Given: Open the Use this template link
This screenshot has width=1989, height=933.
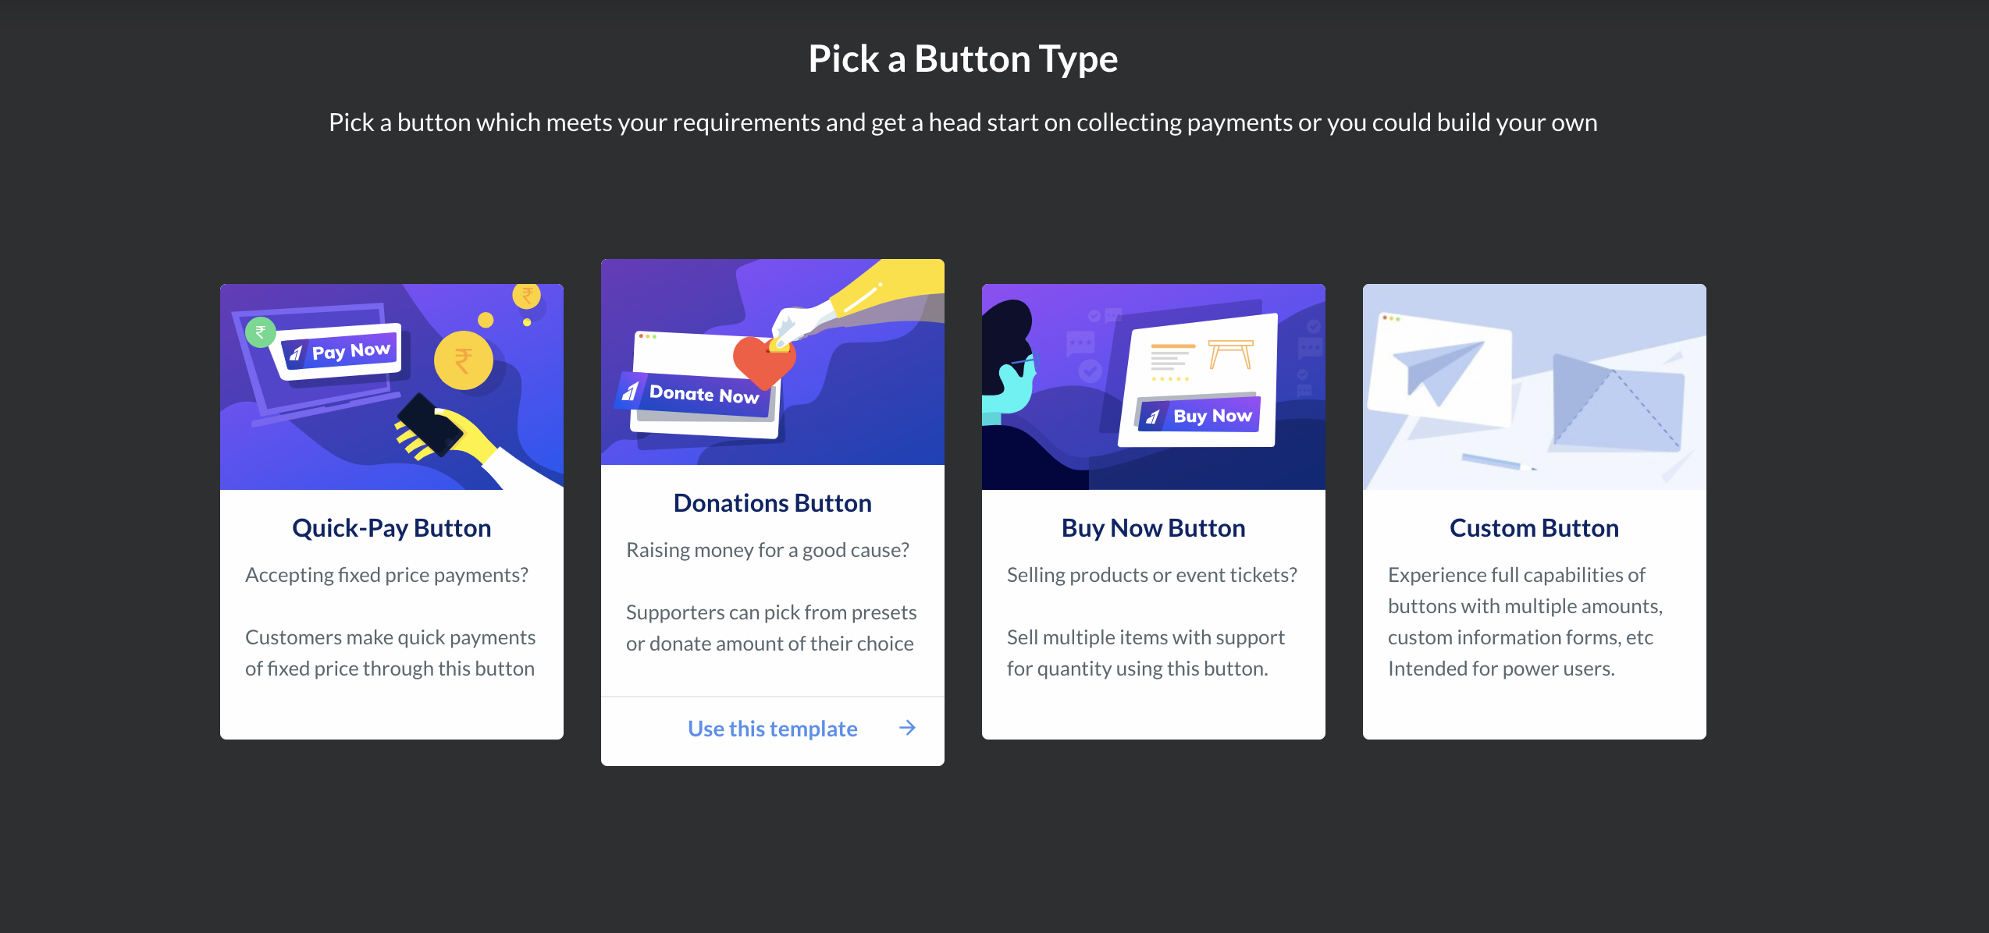Looking at the screenshot, I should 771,728.
